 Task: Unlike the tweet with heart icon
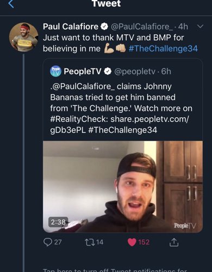pos(132,242)
